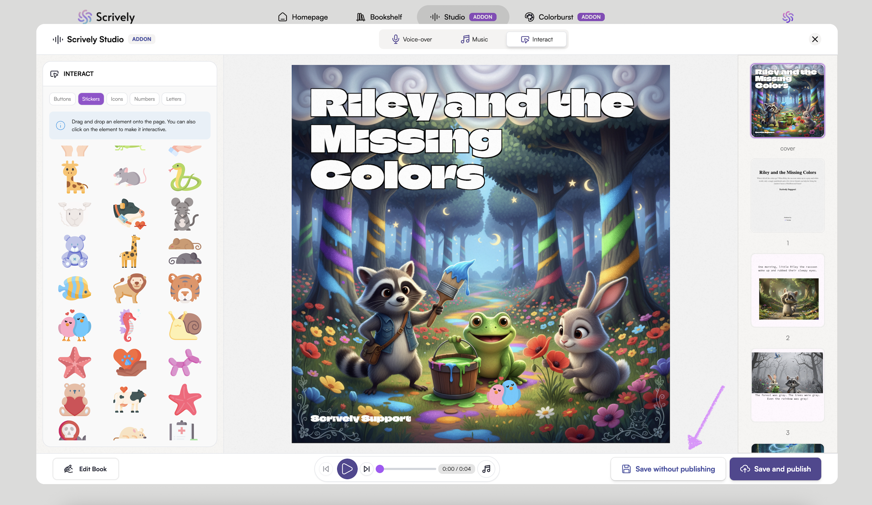Pick the snail sticker
872x505 pixels.
click(x=185, y=326)
